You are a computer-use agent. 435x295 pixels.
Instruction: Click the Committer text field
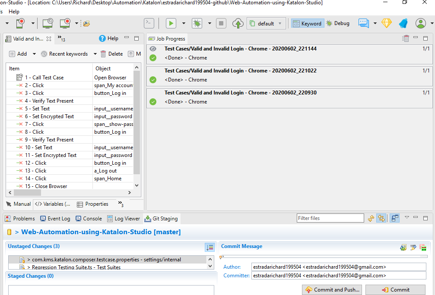[x=339, y=276]
